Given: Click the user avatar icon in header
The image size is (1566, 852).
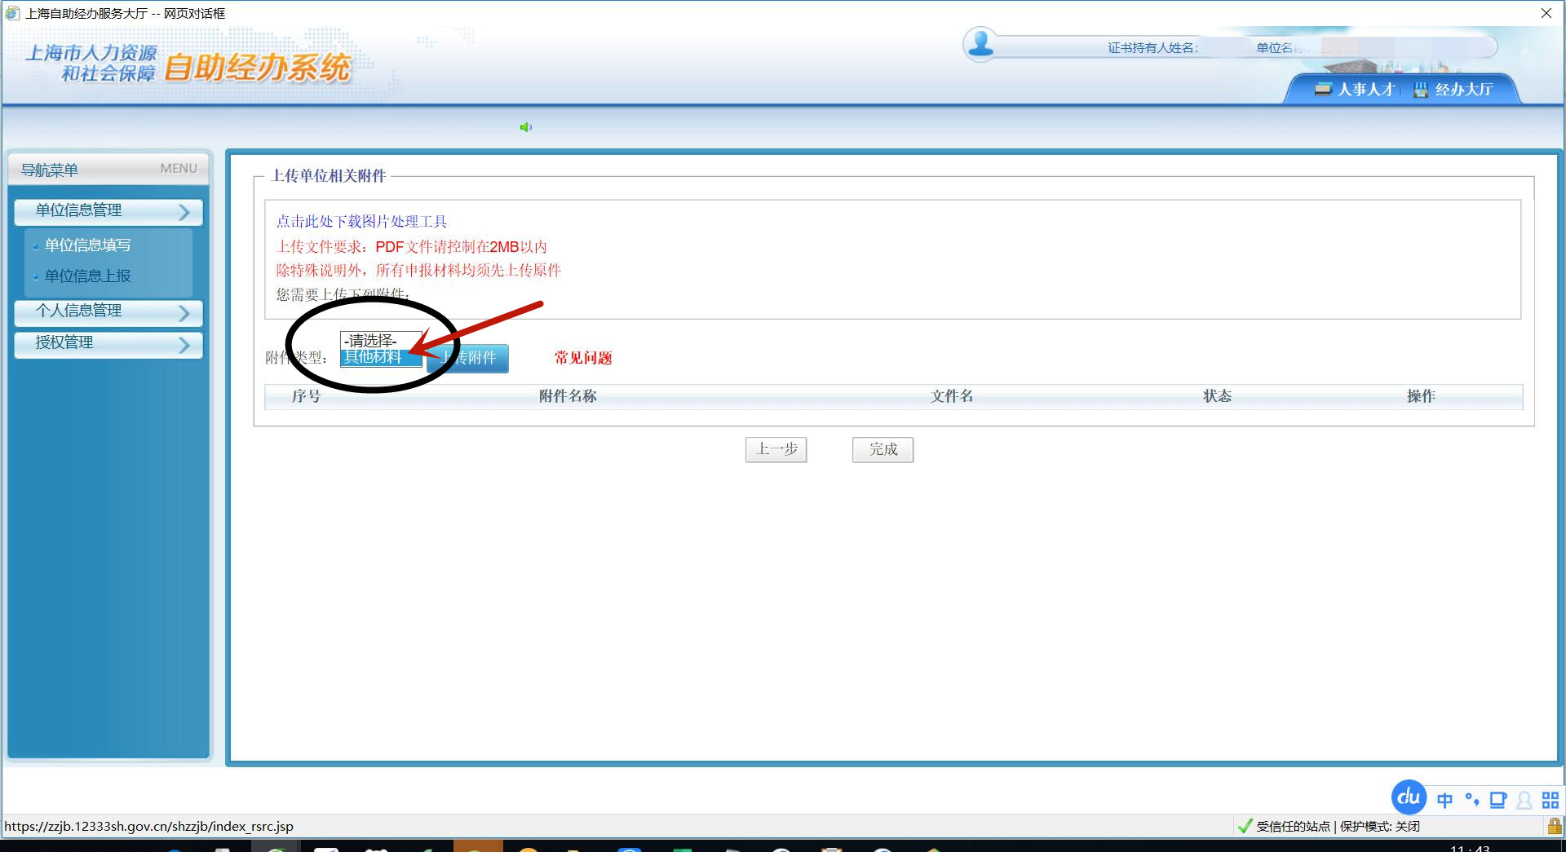Looking at the screenshot, I should pos(980,43).
